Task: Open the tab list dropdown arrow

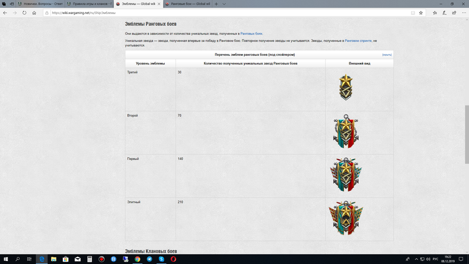Action: coord(225,4)
